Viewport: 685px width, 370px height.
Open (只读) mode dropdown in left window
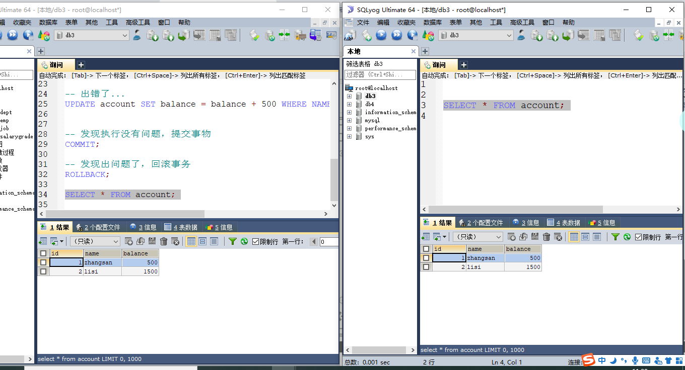tap(116, 241)
